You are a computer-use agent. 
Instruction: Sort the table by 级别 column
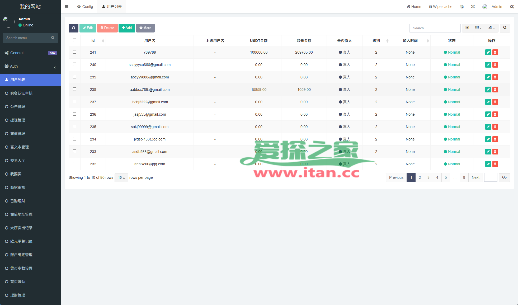(x=376, y=41)
